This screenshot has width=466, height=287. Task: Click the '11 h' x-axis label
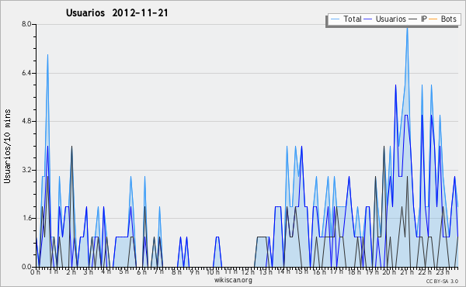[231, 271]
